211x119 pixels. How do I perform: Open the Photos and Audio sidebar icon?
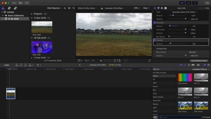point(9,8)
